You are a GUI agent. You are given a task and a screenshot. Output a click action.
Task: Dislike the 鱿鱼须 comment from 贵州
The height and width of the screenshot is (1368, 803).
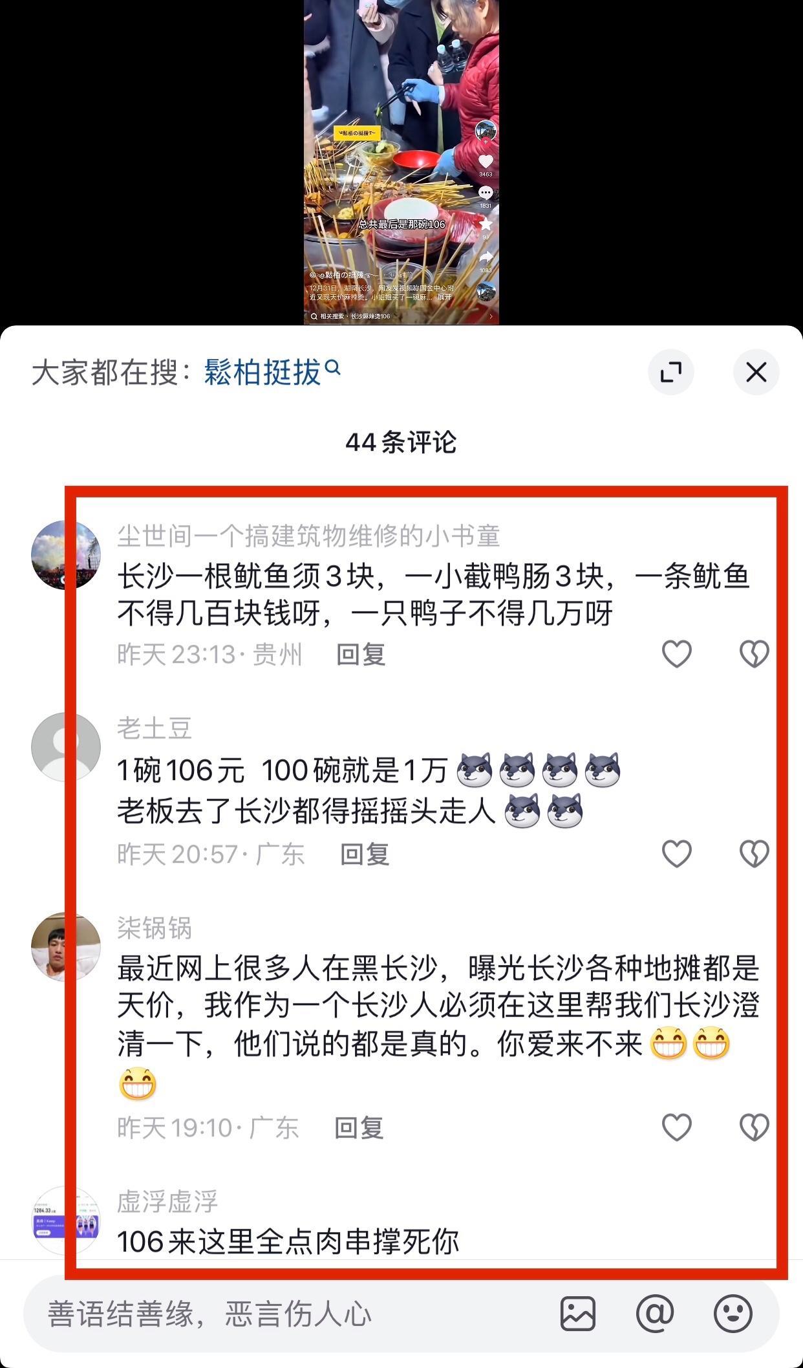pyautogui.click(x=754, y=654)
